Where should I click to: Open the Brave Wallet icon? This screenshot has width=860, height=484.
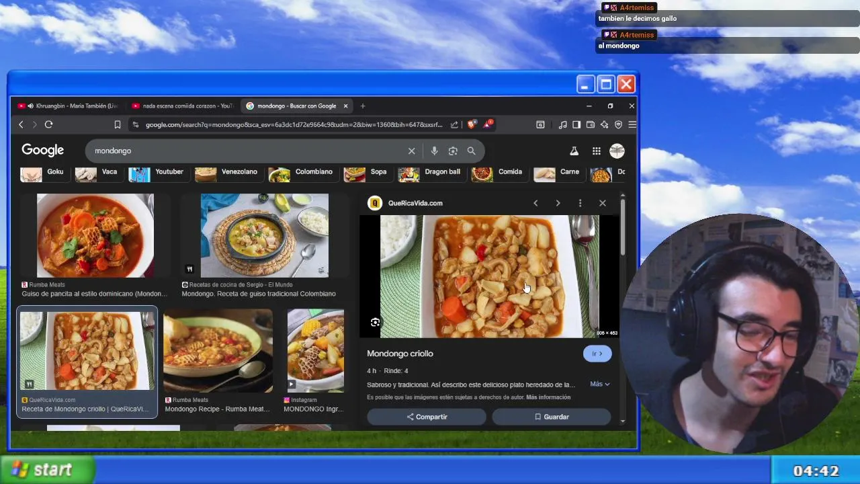(x=591, y=124)
